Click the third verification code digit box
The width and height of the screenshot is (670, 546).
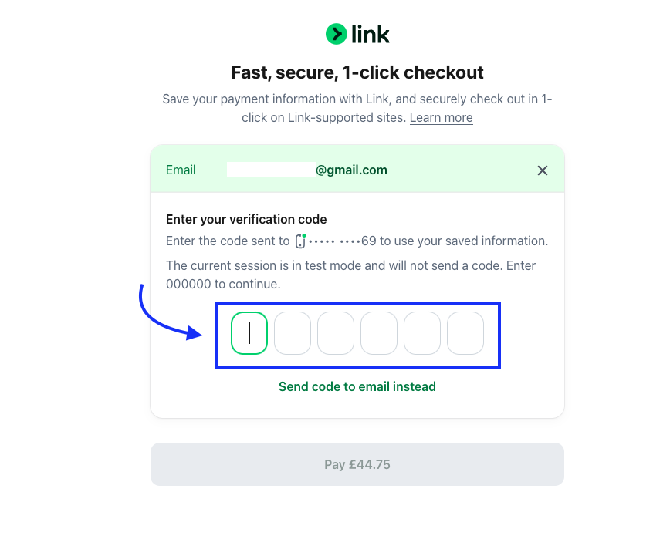[x=336, y=333]
